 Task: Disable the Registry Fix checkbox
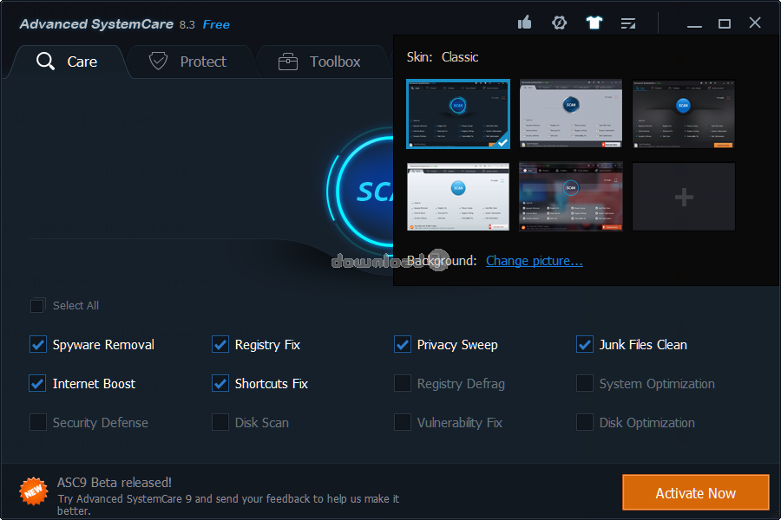pyautogui.click(x=220, y=344)
